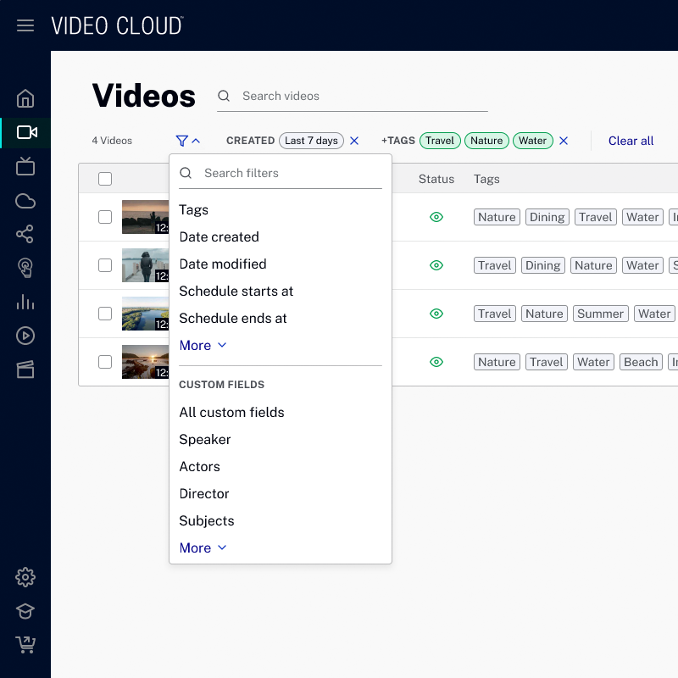Expand More under filter options
The width and height of the screenshot is (678, 678).
pos(203,345)
